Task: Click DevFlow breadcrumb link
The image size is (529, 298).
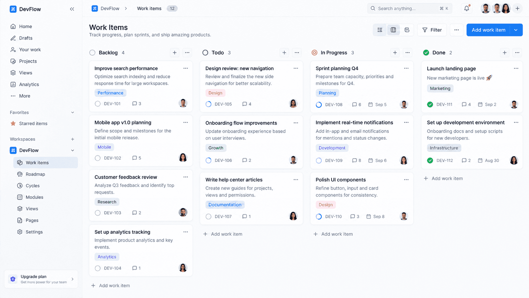Action: (x=105, y=9)
